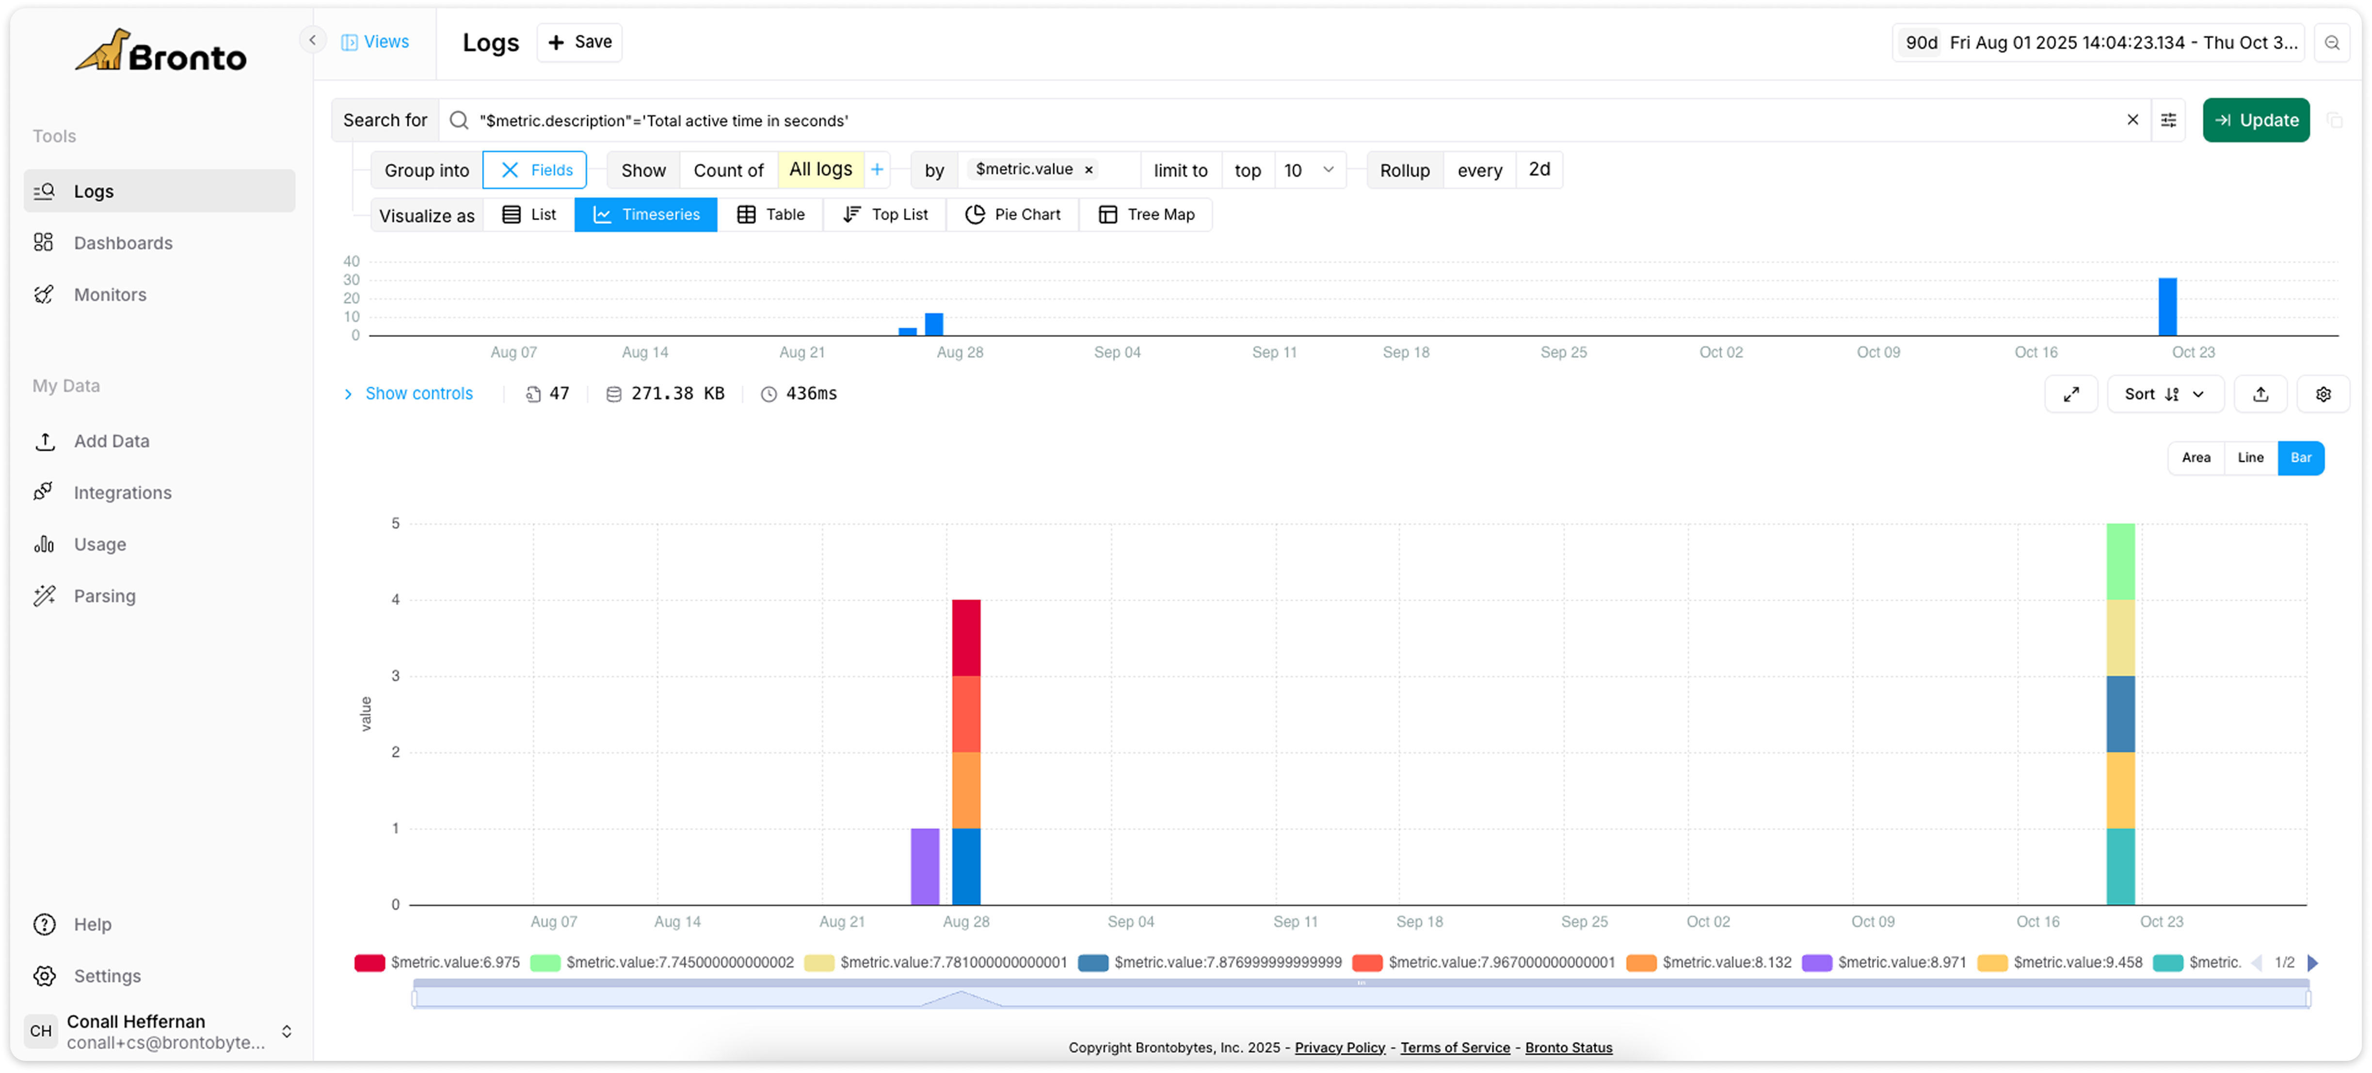
Task: Select the Bar chart type
Action: [x=2301, y=458]
